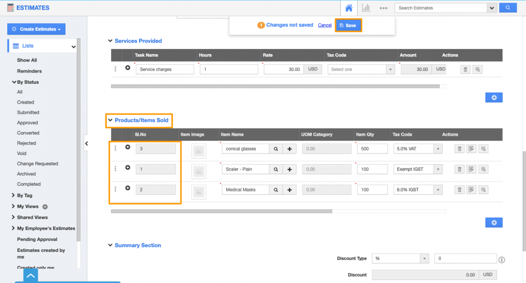The width and height of the screenshot is (526, 283).
Task: Save the unsaved changes
Action: (348, 25)
